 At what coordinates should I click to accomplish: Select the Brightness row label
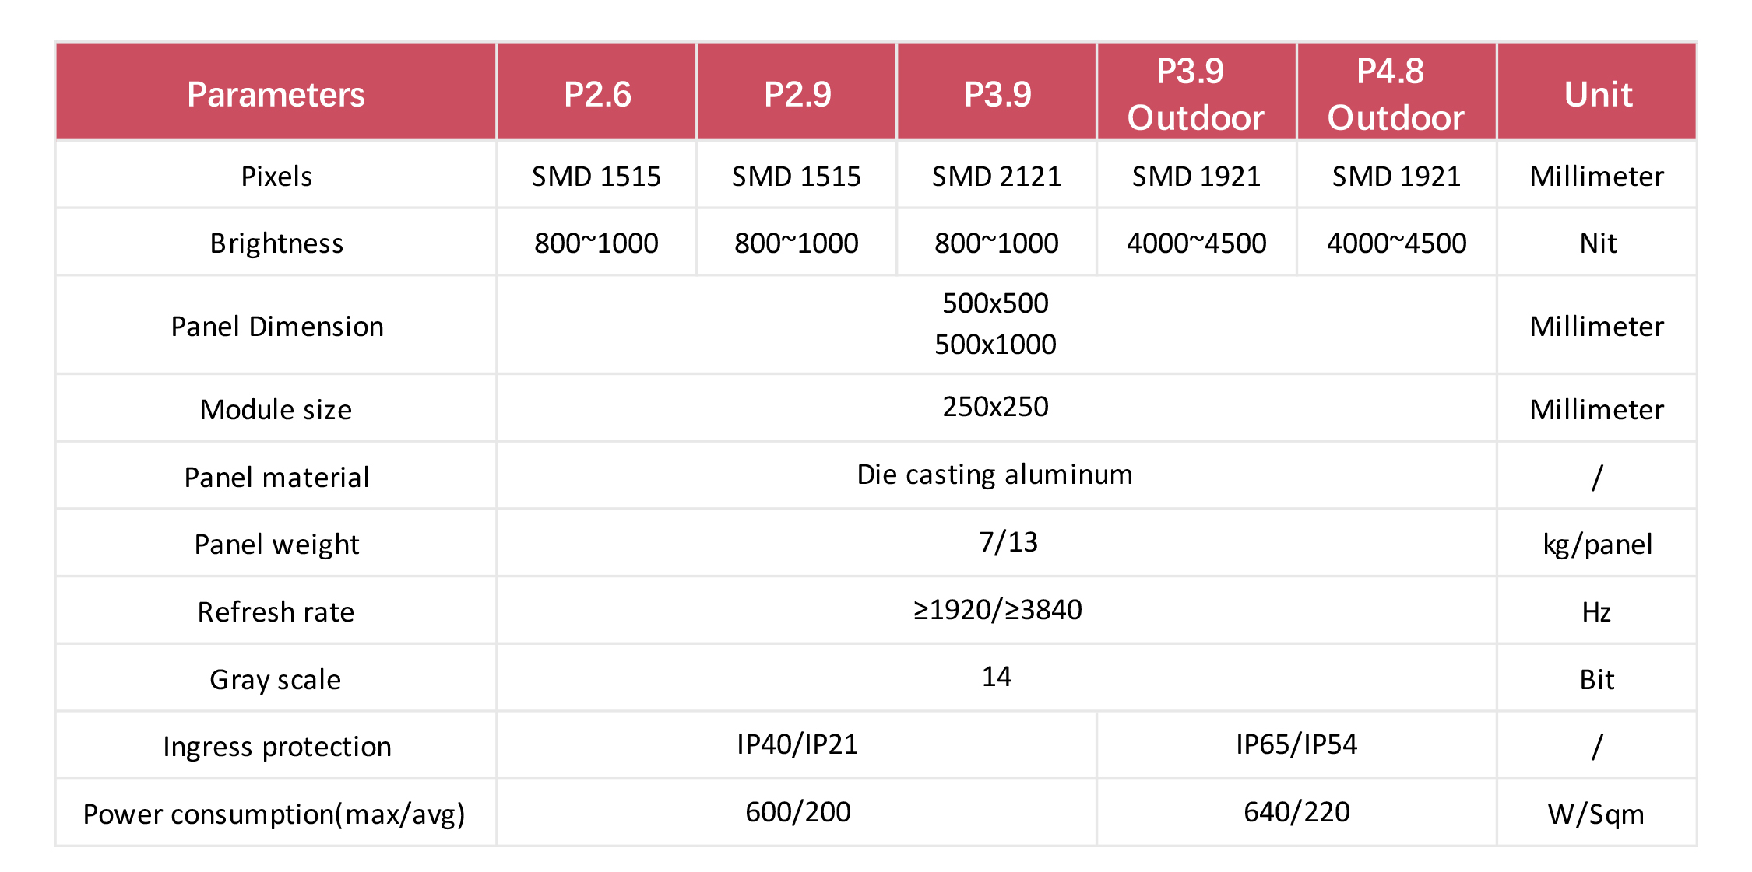(x=276, y=243)
